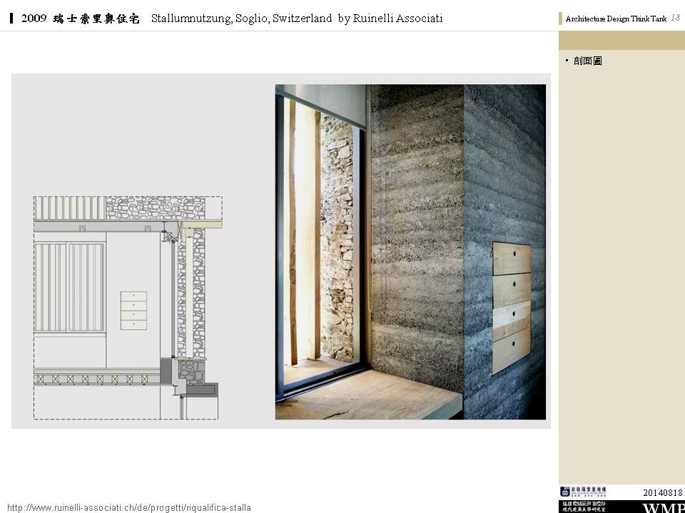Select the 剖面圖 sidebar entry
The image size is (685, 513).
click(x=587, y=61)
